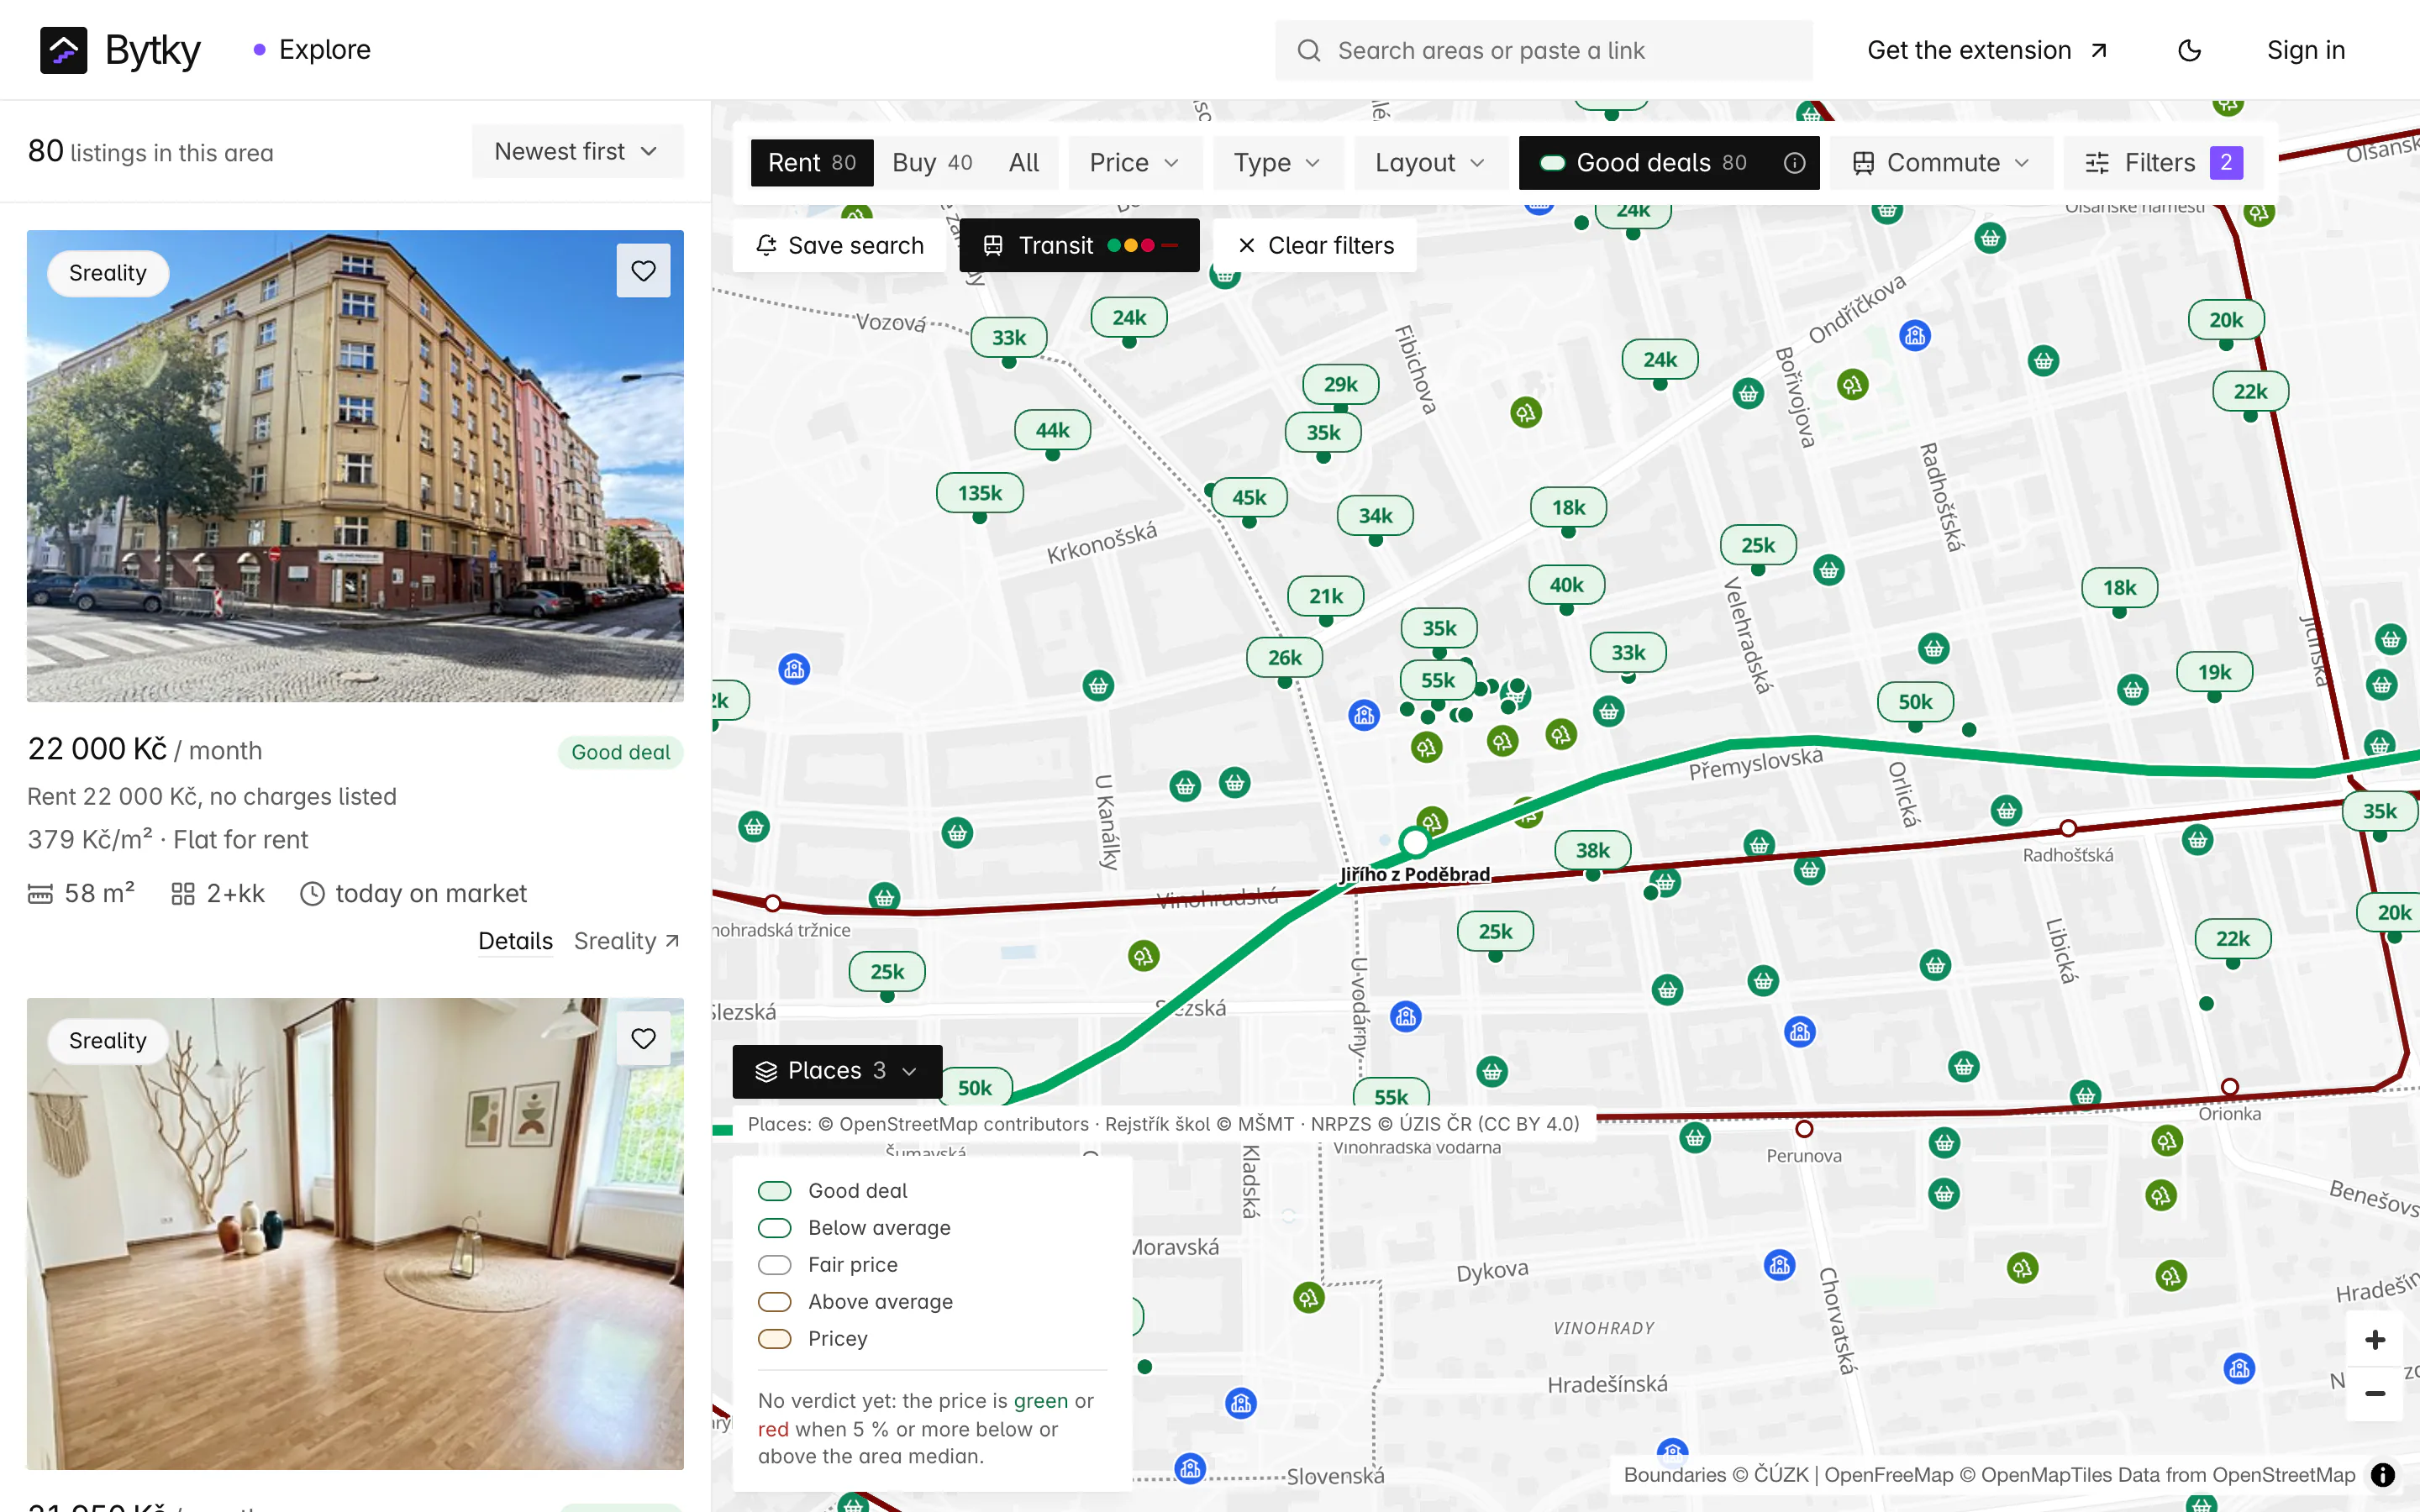This screenshot has width=2420, height=1512.
Task: Open the Layout filter dropdown
Action: coord(1429,163)
